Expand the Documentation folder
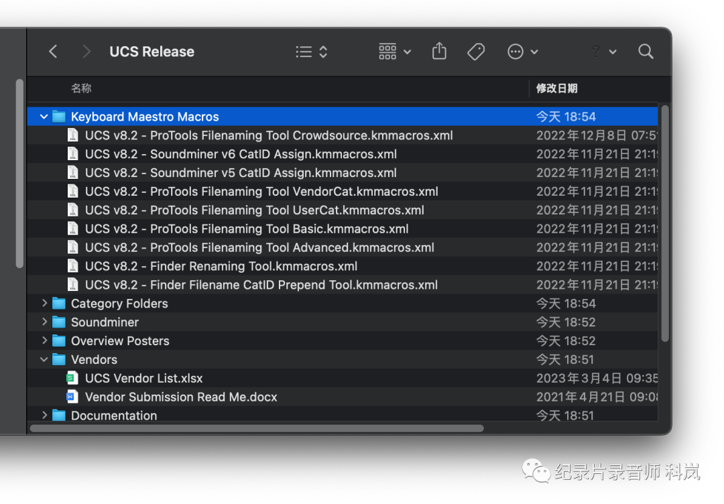Image resolution: width=724 pixels, height=504 pixels. (x=44, y=415)
